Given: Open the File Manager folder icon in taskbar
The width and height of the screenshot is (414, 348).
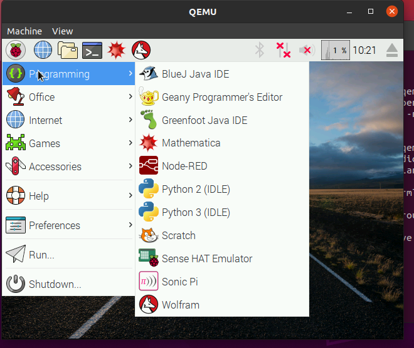Looking at the screenshot, I should pyautogui.click(x=68, y=50).
